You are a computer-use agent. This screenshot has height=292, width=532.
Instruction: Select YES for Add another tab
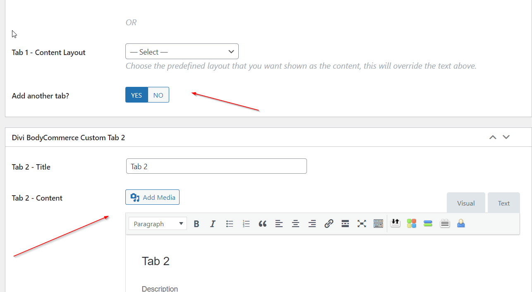click(x=137, y=95)
